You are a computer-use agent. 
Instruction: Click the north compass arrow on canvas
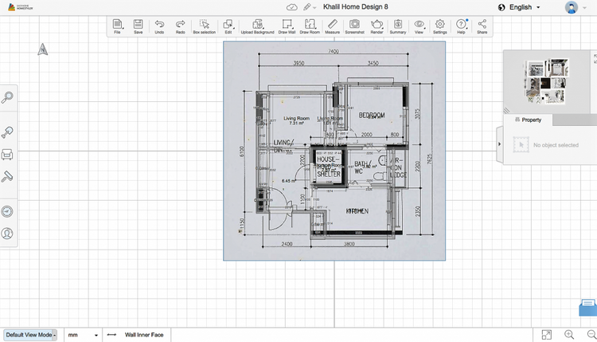[x=43, y=49]
